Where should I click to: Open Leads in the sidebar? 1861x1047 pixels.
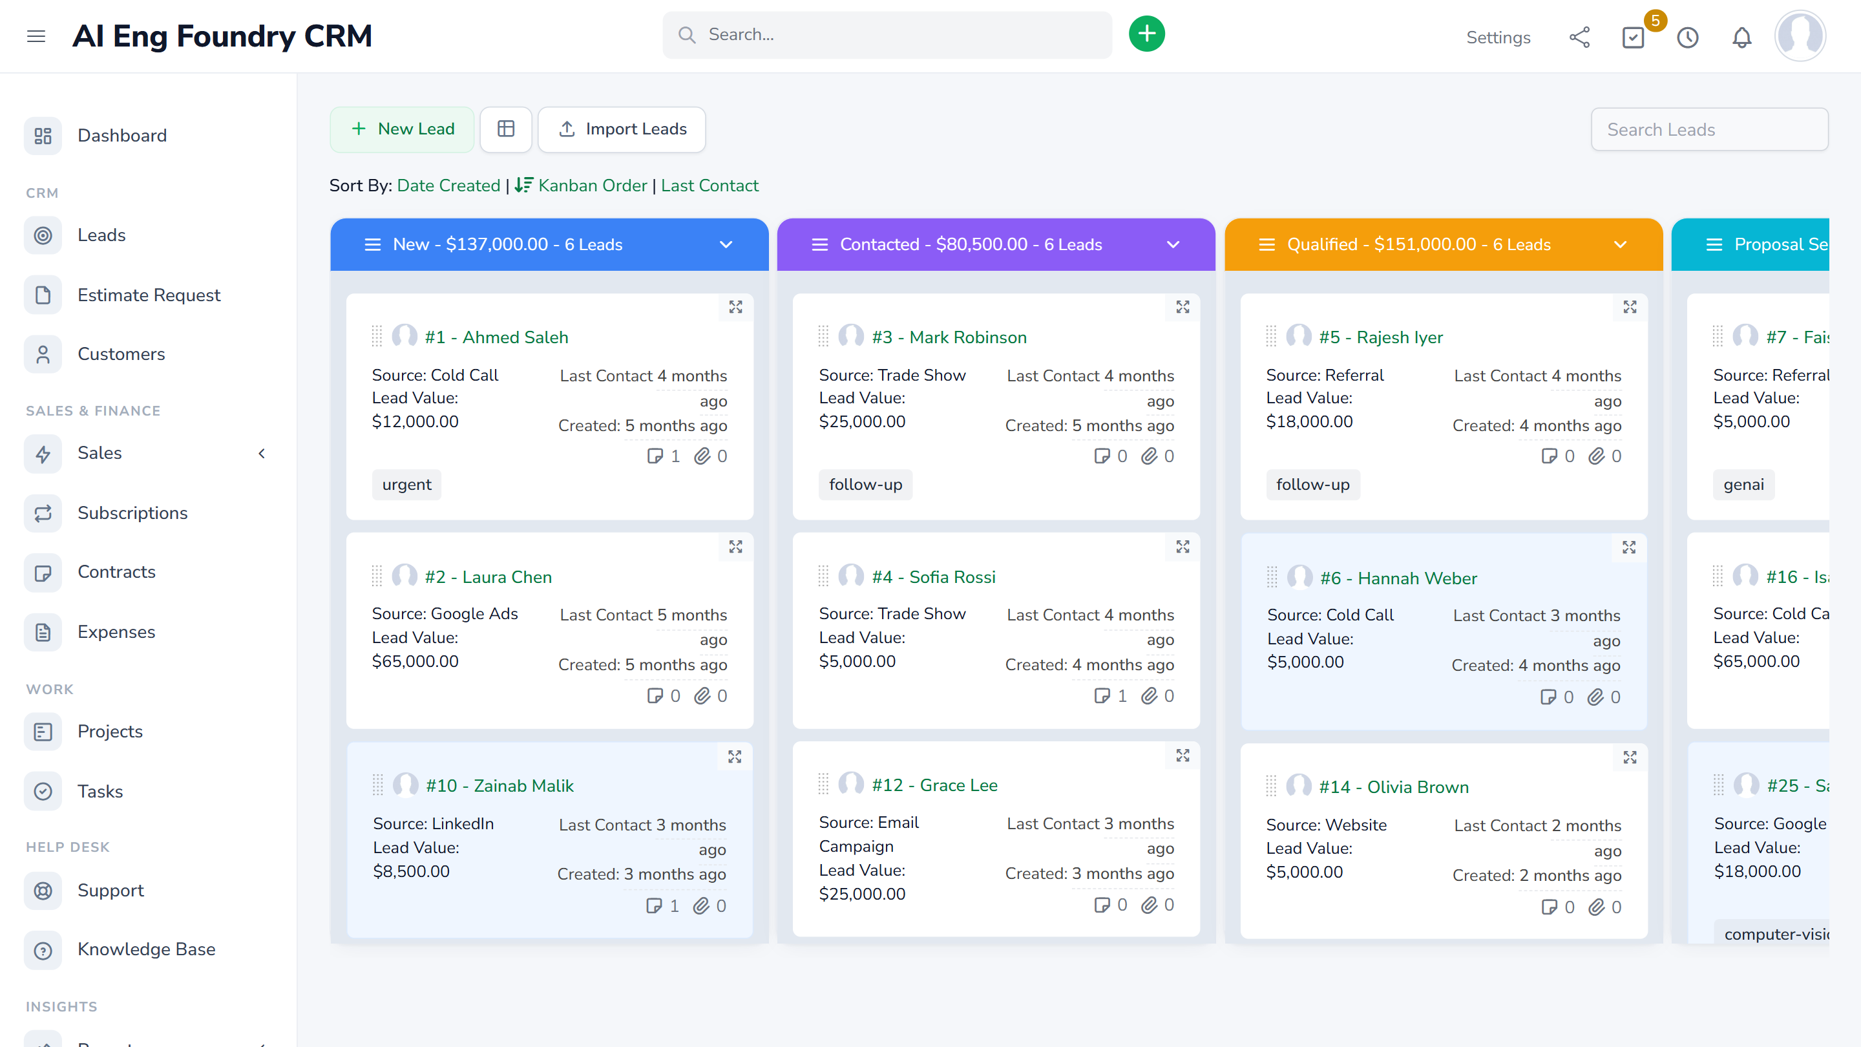pos(148,235)
